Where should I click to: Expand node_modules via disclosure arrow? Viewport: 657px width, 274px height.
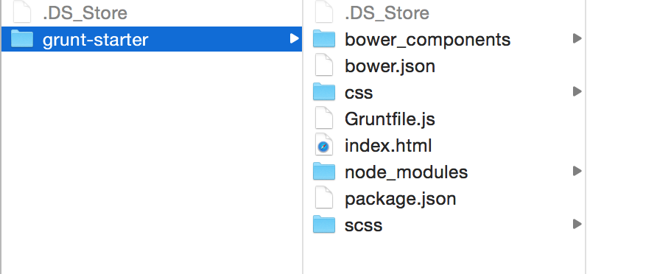point(577,171)
